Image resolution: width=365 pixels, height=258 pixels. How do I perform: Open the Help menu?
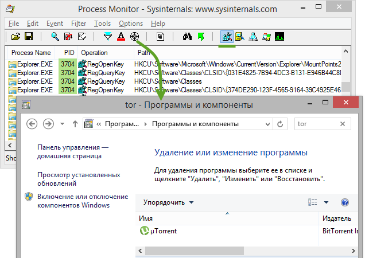click(x=158, y=24)
